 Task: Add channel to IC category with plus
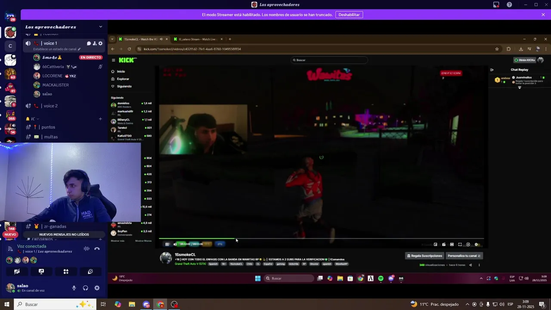[100, 119]
